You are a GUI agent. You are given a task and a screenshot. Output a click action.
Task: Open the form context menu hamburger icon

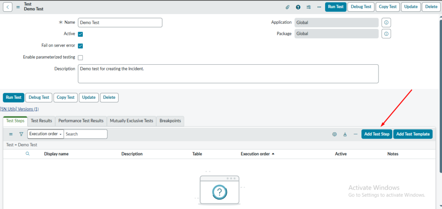click(x=18, y=7)
